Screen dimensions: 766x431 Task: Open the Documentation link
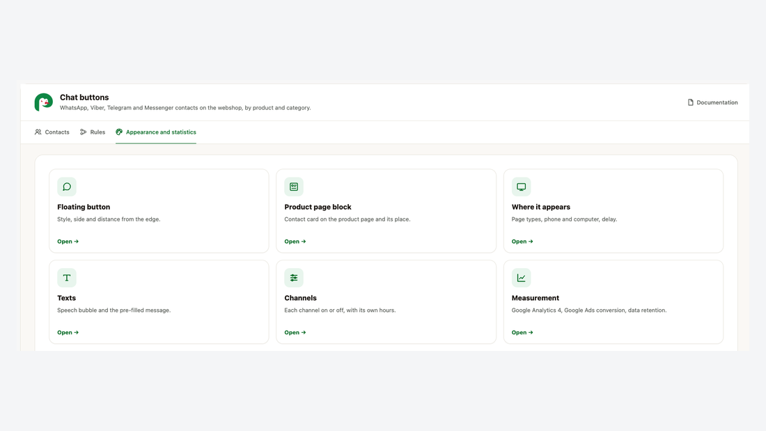coord(713,102)
